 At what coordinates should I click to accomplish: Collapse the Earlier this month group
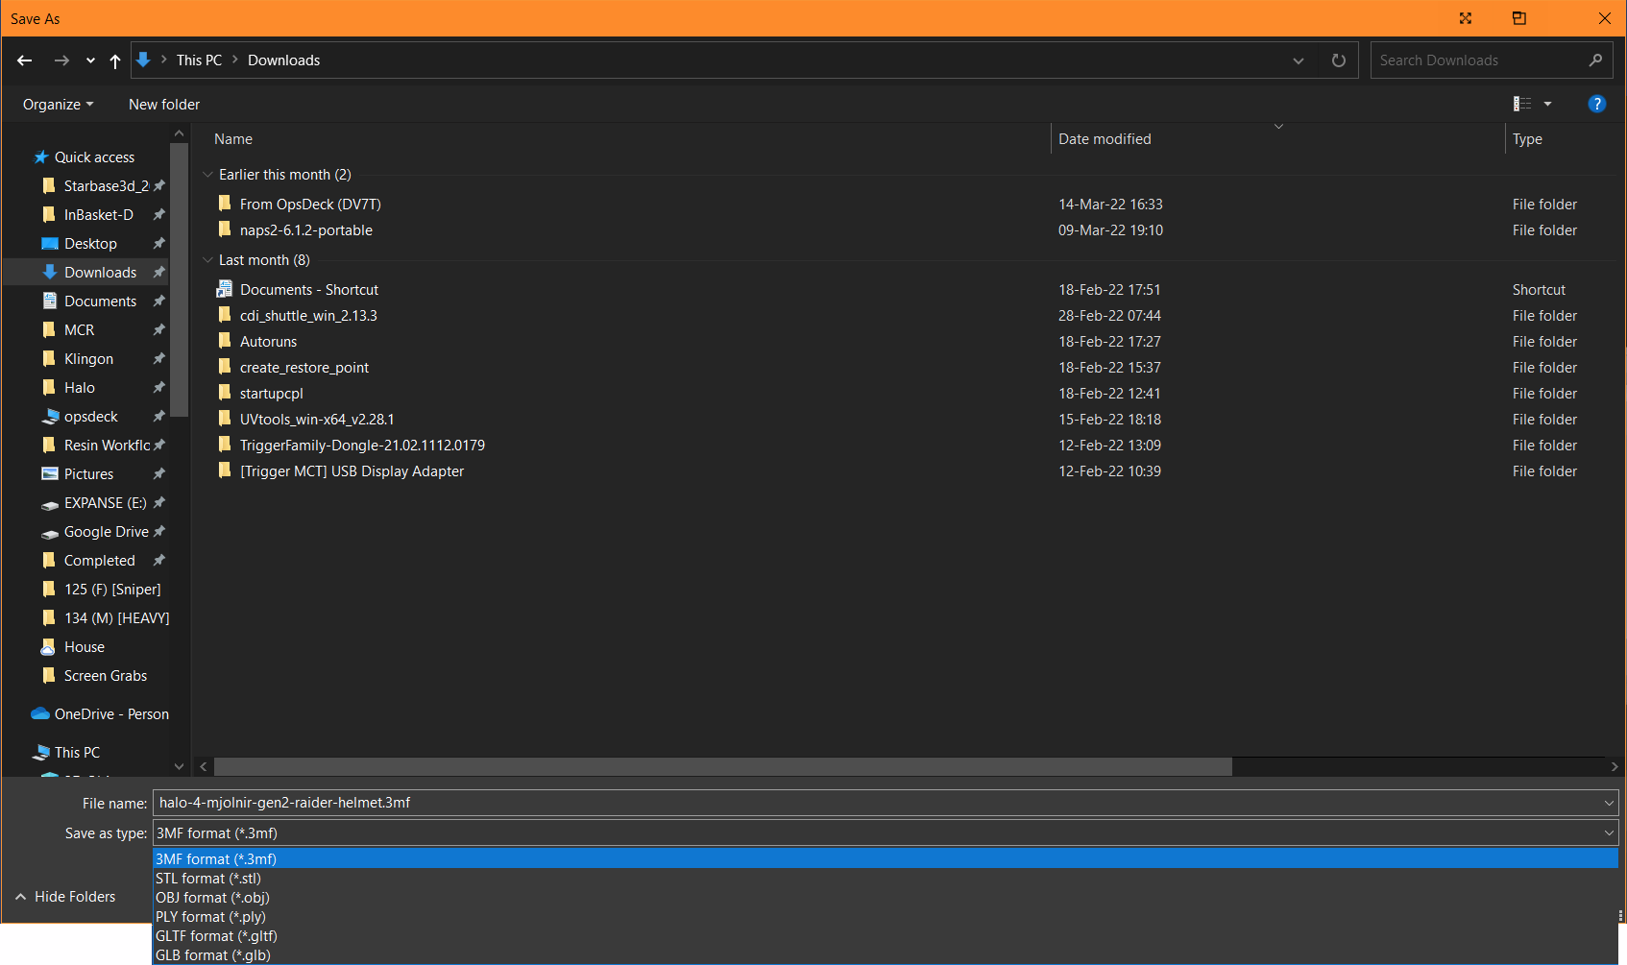click(x=207, y=175)
